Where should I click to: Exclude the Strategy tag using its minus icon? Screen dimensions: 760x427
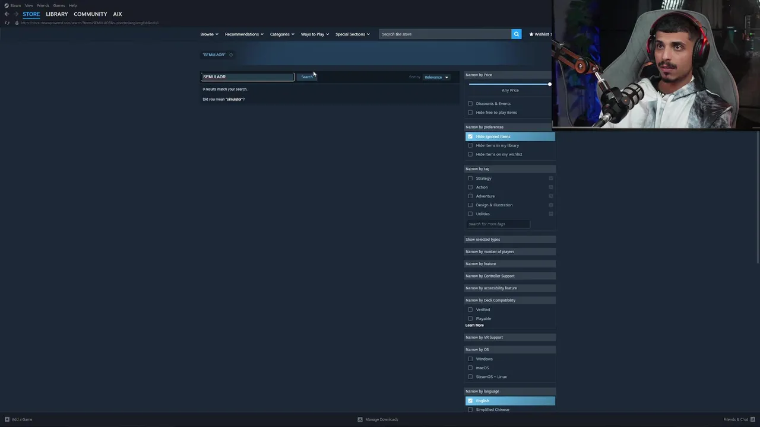click(x=551, y=178)
